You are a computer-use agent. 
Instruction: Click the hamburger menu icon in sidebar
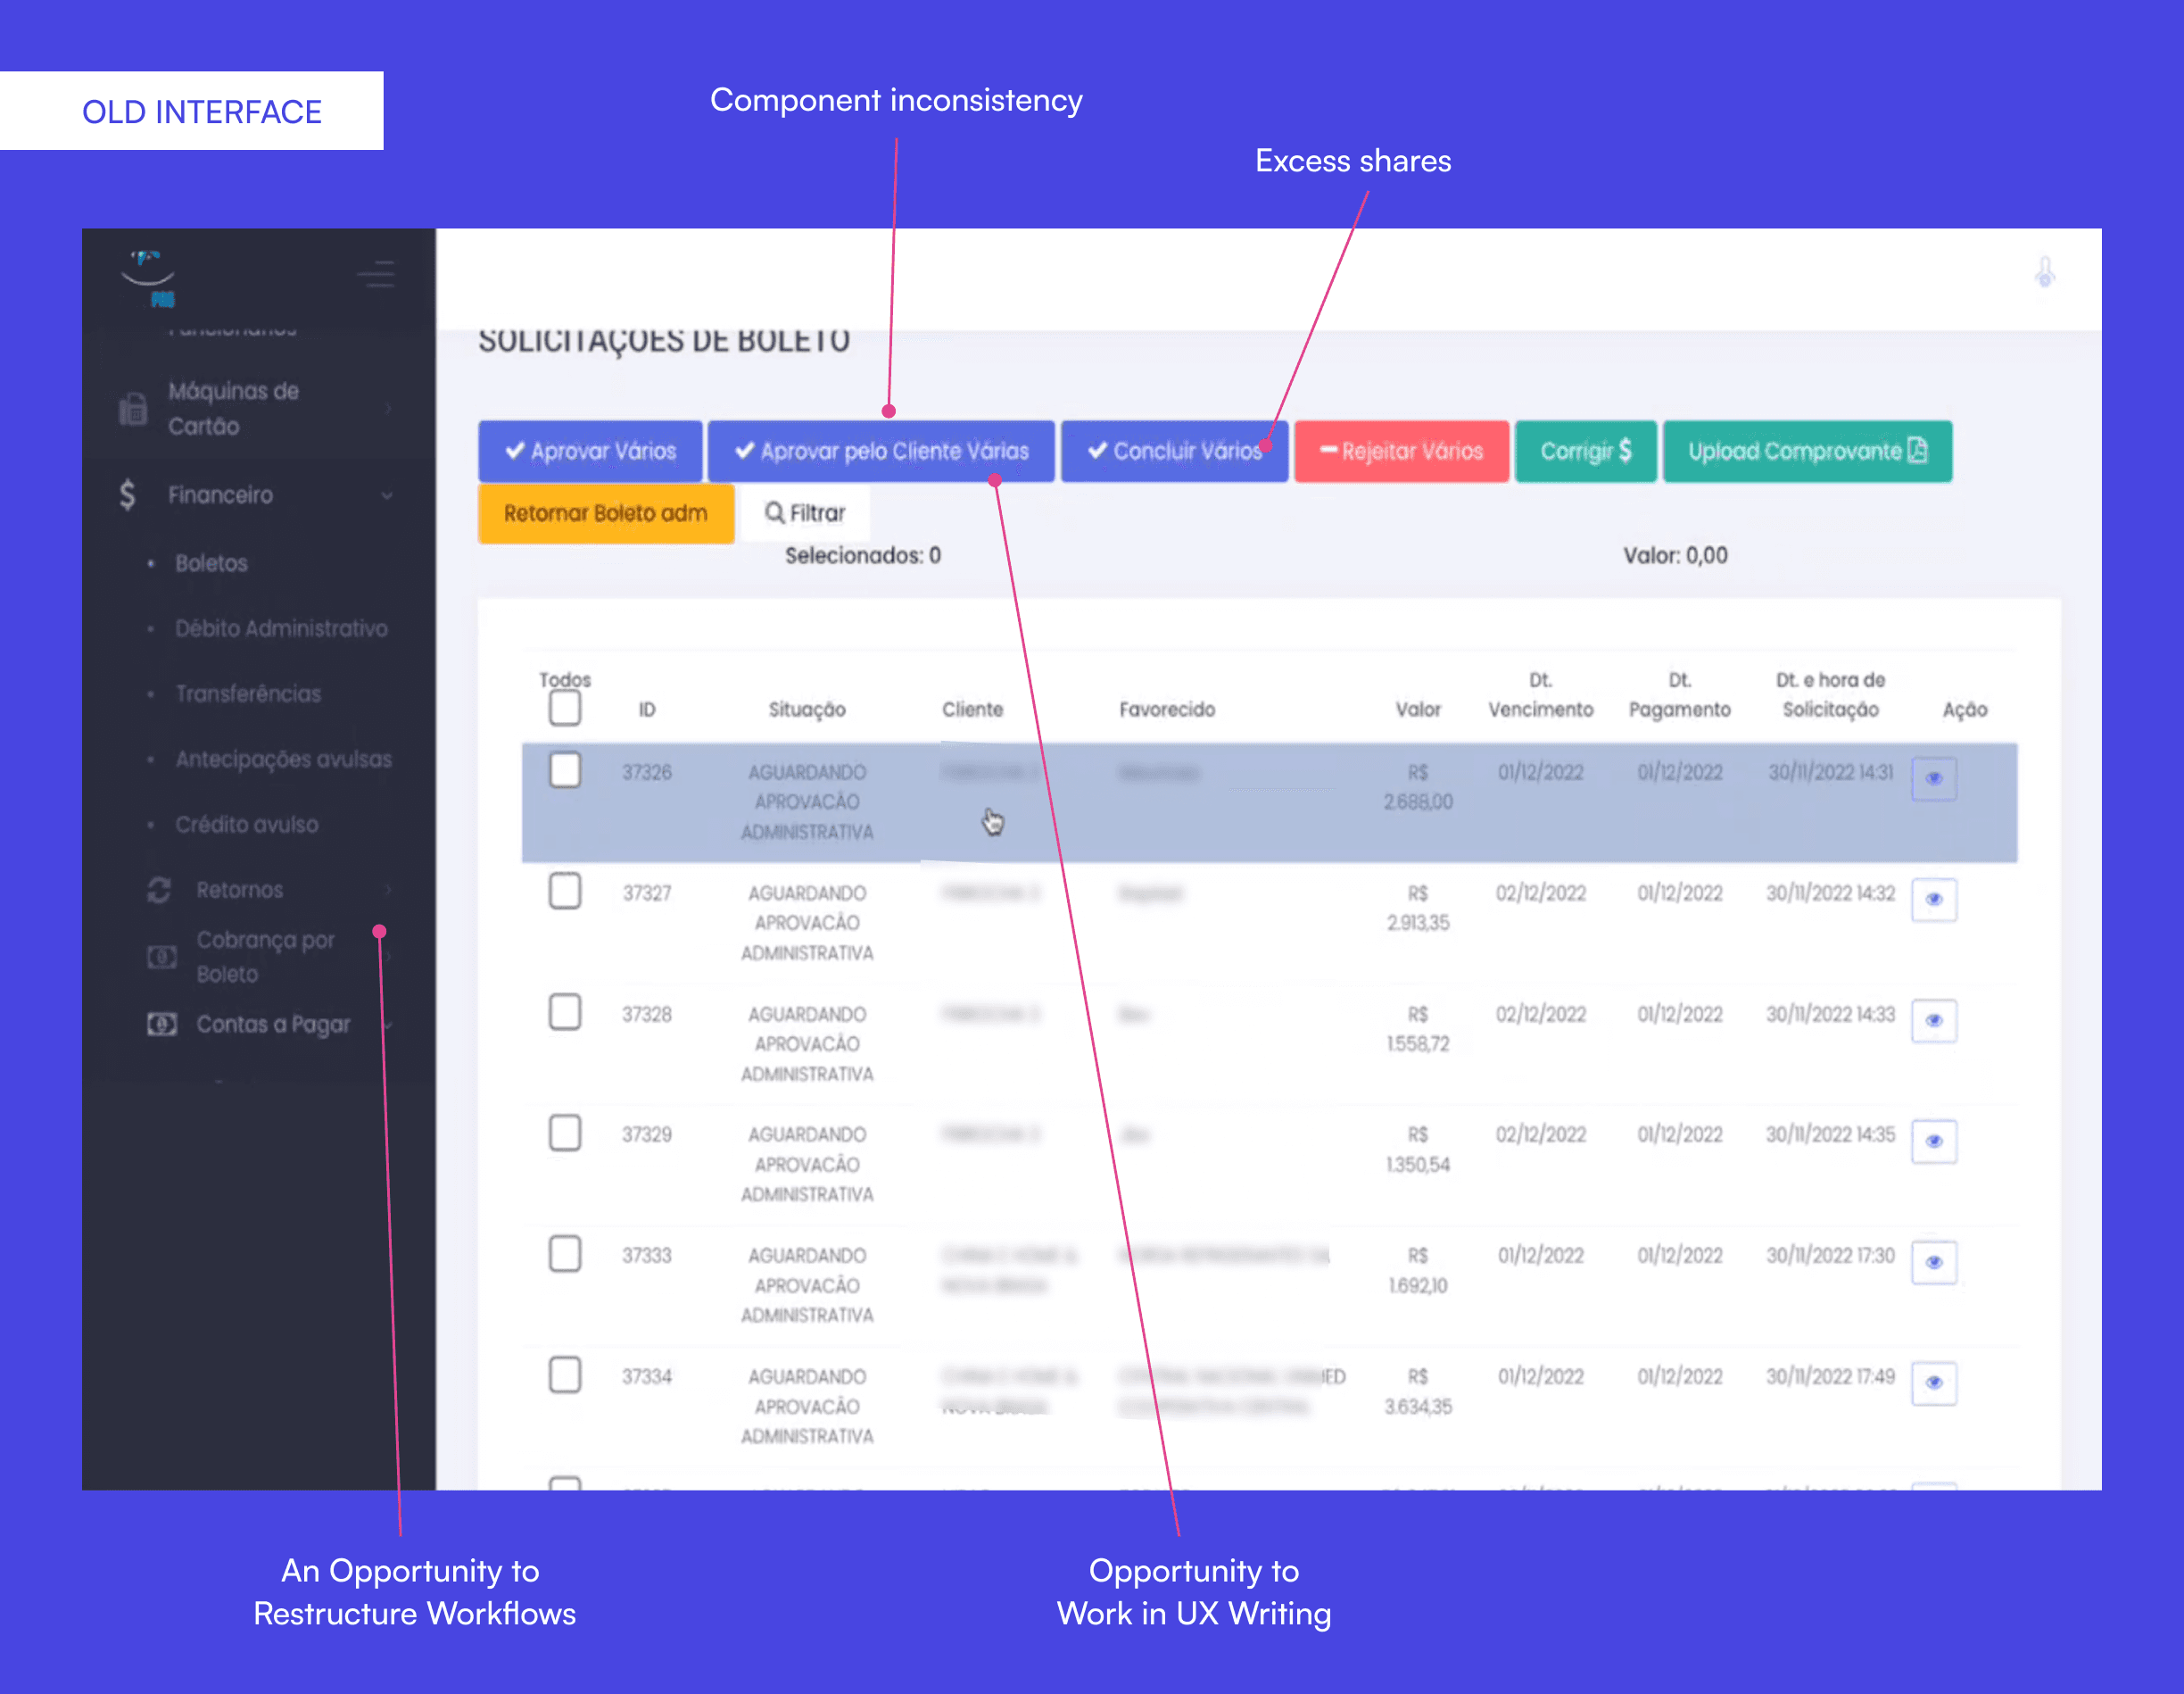[x=377, y=273]
